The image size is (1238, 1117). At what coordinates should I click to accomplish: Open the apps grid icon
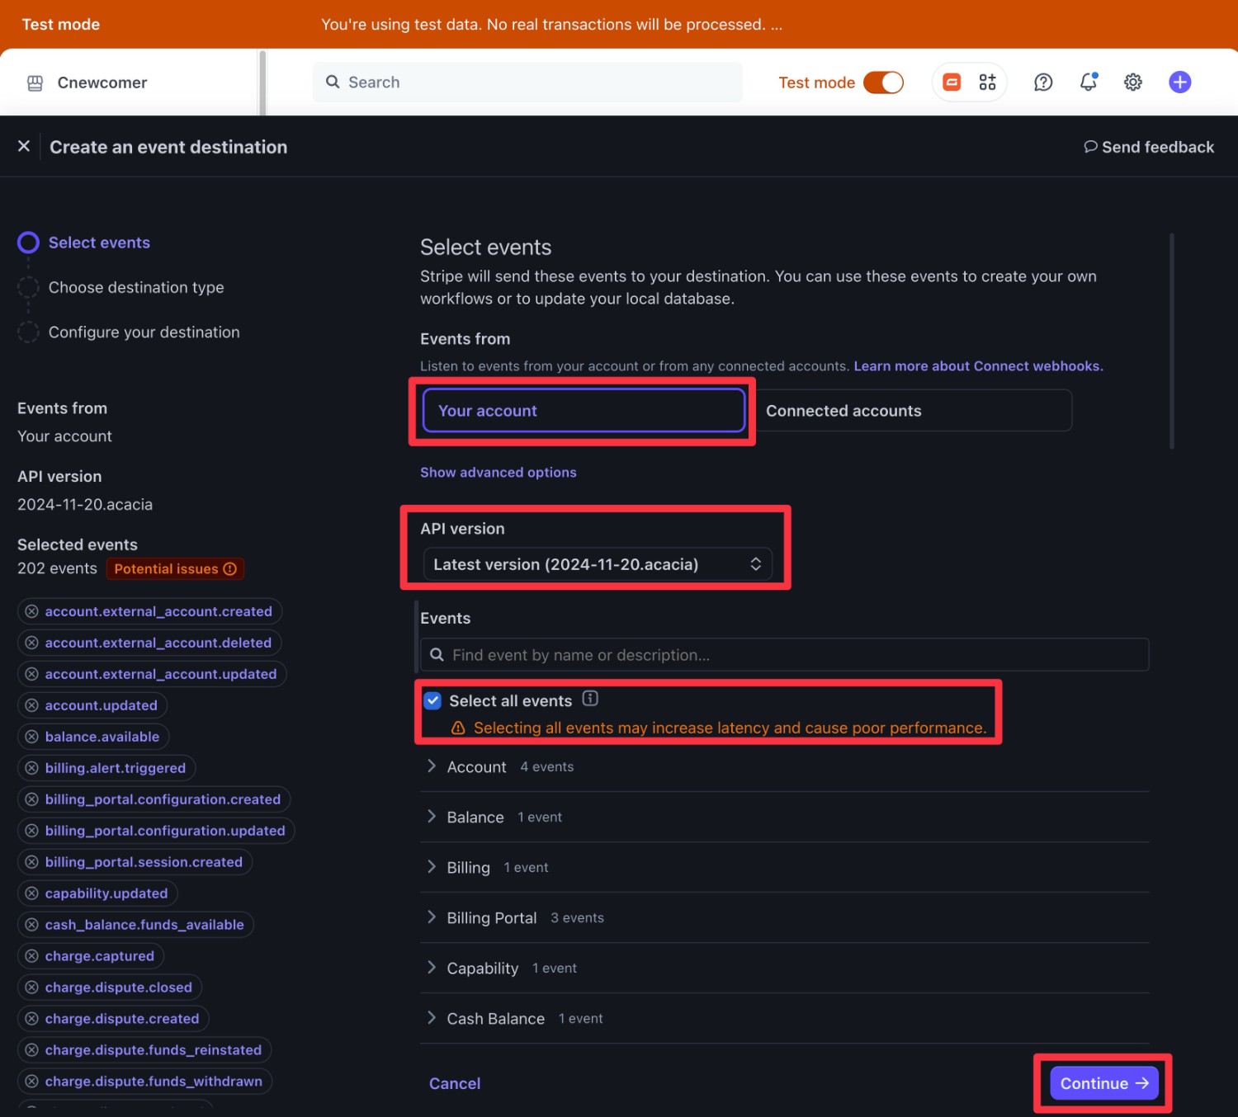pyautogui.click(x=988, y=82)
